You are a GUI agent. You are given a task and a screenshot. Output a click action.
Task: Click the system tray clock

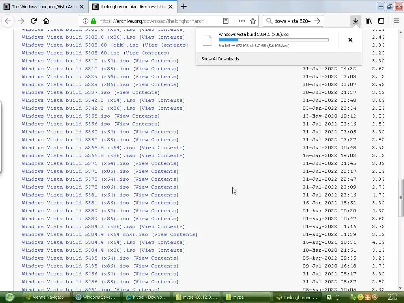point(393,297)
